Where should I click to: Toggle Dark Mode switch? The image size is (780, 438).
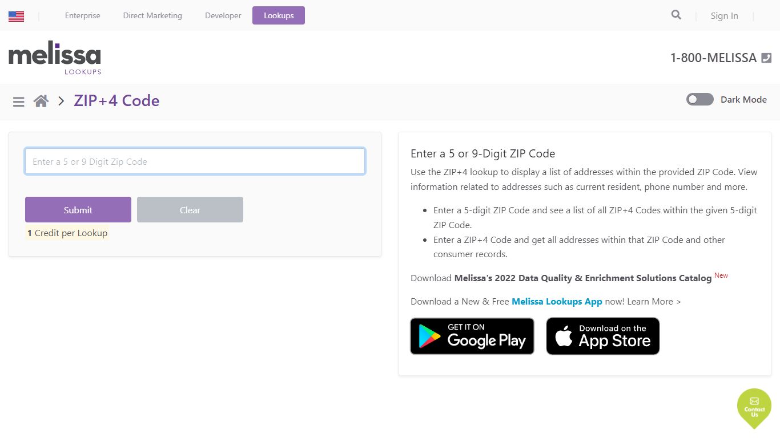[x=700, y=99]
